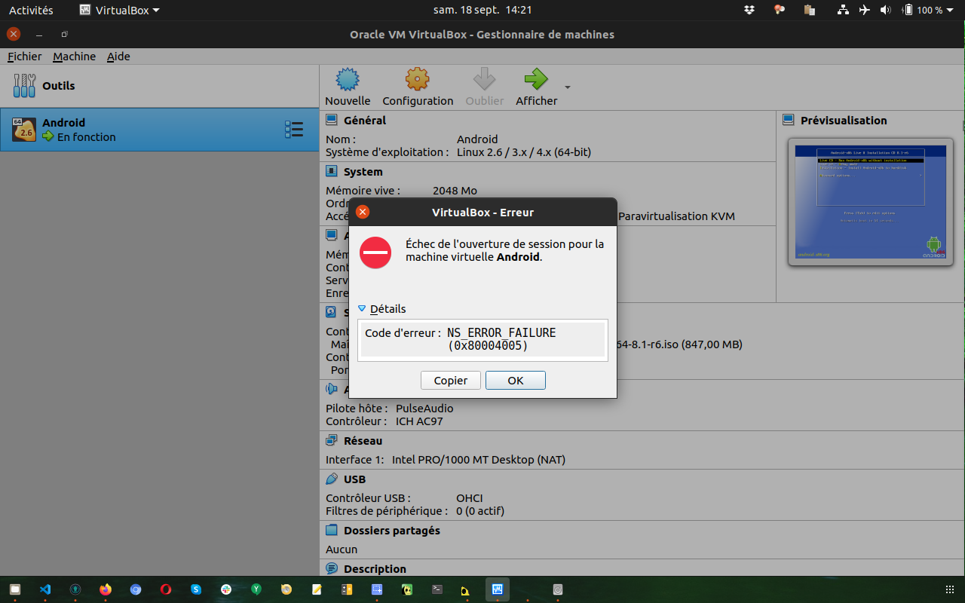Click the System section chip icon
Screen dimensions: 965x603
331,171
